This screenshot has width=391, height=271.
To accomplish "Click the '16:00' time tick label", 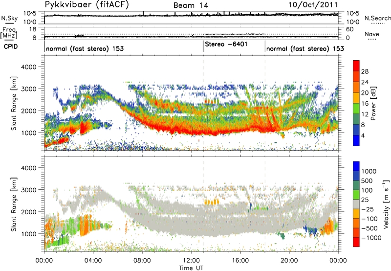I will point(240,261).
